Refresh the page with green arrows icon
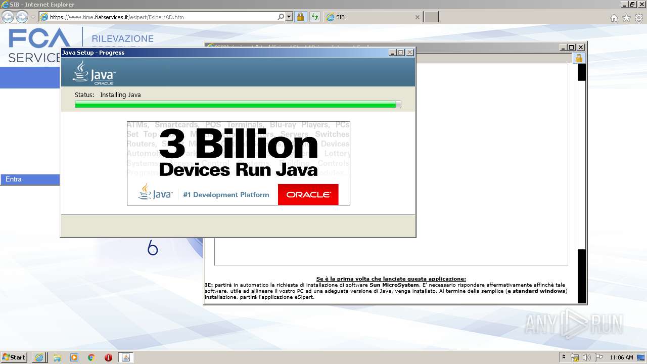647x364 pixels. point(315,17)
